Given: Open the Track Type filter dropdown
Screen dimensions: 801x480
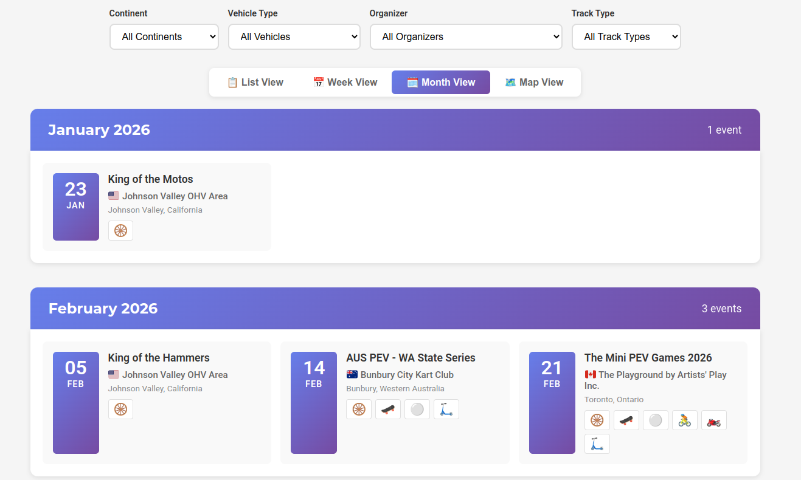Looking at the screenshot, I should [626, 36].
